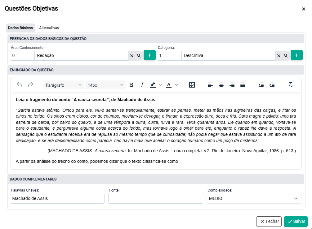Expand highlight color options arrow
Screen dimensions: 312x229
(x=161, y=85)
